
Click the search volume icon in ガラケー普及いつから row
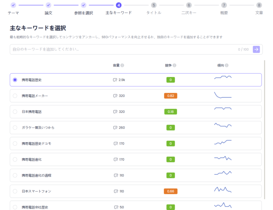point(115,127)
